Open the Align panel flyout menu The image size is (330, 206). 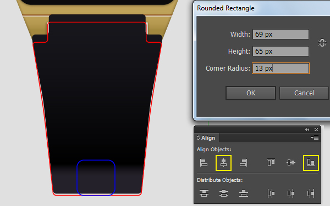(315, 138)
